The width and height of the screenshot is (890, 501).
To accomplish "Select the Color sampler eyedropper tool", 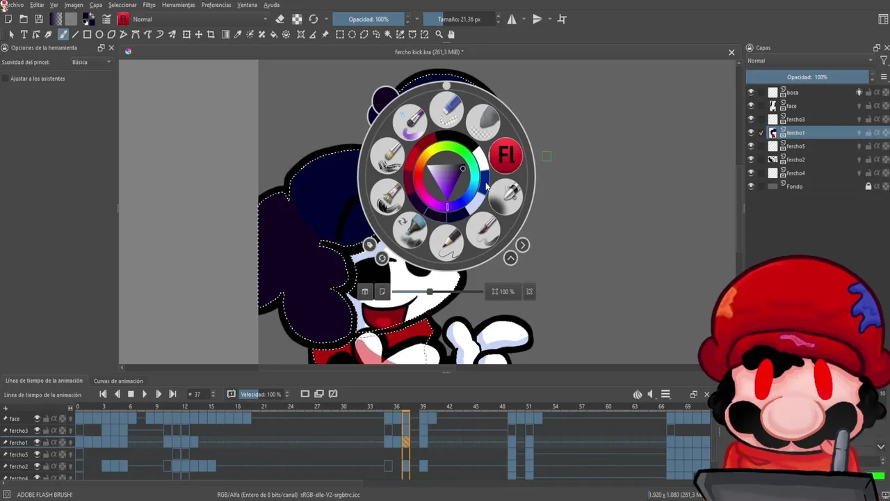I will (237, 34).
